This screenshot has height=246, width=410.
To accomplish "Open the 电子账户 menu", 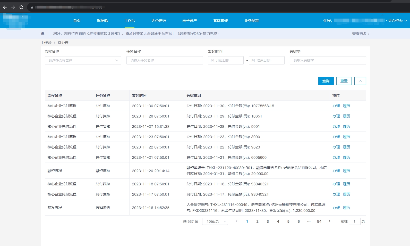I will pyautogui.click(x=190, y=21).
